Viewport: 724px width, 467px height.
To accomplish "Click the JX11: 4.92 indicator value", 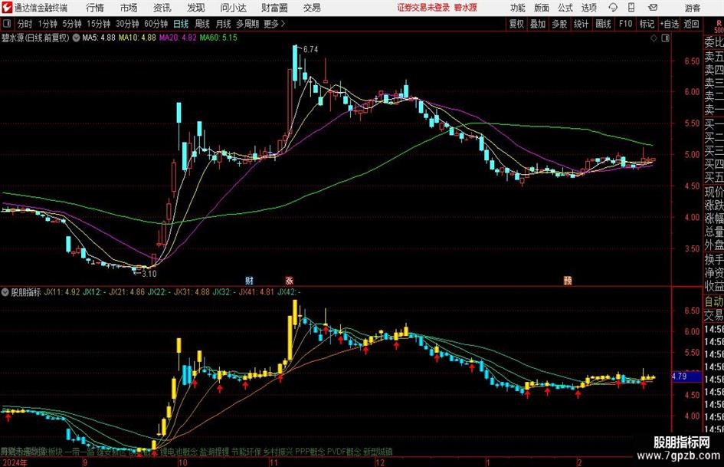I will point(62,292).
